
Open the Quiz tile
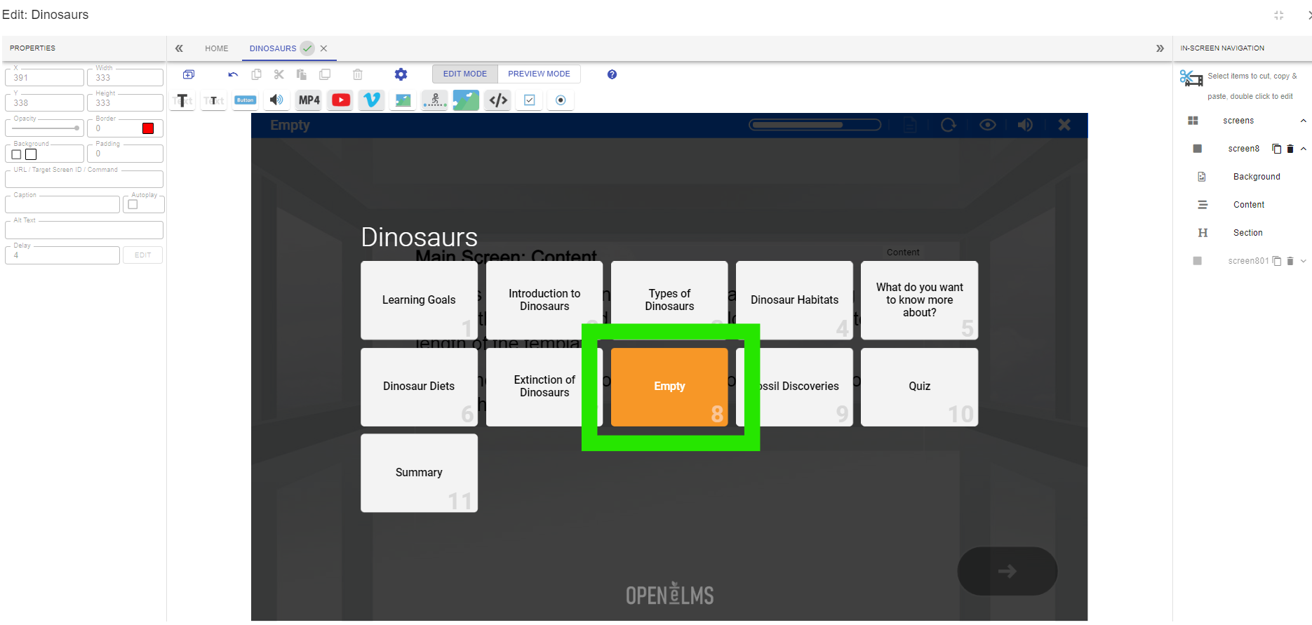tap(919, 387)
